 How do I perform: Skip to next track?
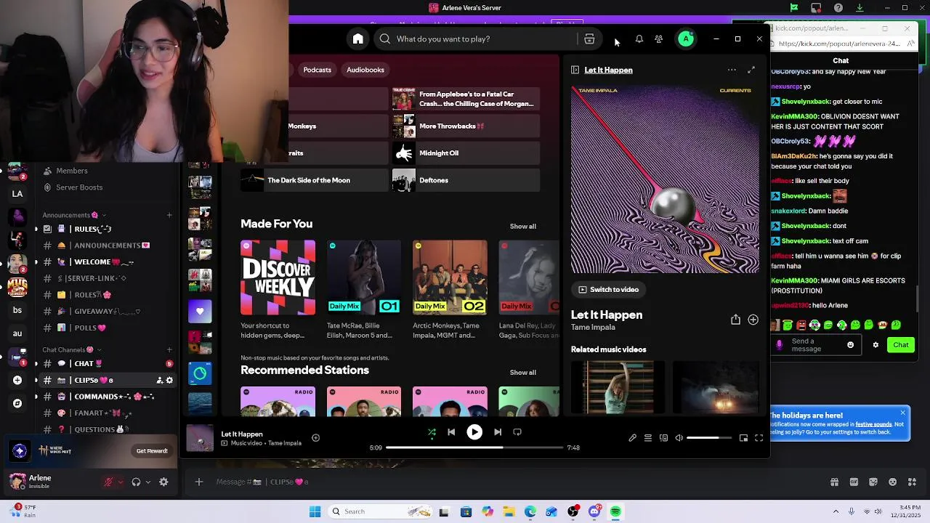click(x=498, y=432)
